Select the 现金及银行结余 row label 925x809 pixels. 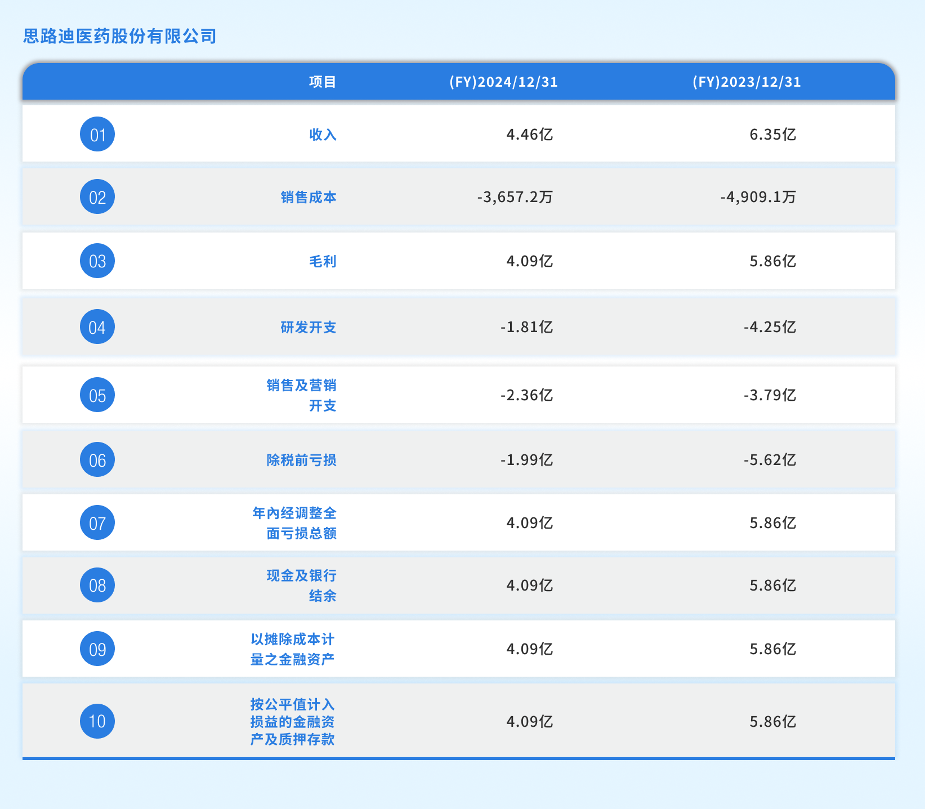pyautogui.click(x=301, y=585)
